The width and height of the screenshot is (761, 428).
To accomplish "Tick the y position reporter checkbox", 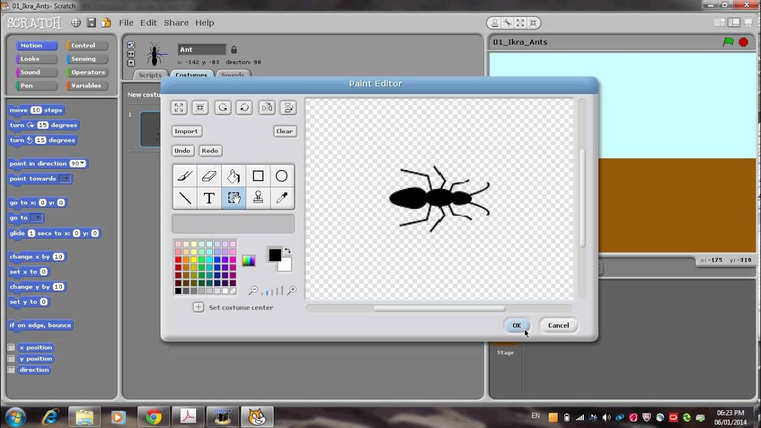I will click(x=11, y=359).
